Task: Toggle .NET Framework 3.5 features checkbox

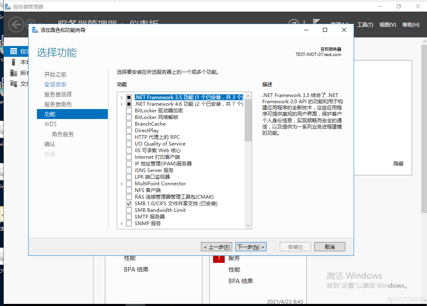Action: coord(129,97)
